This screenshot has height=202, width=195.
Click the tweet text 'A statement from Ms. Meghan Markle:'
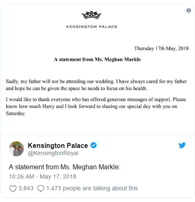65,167
